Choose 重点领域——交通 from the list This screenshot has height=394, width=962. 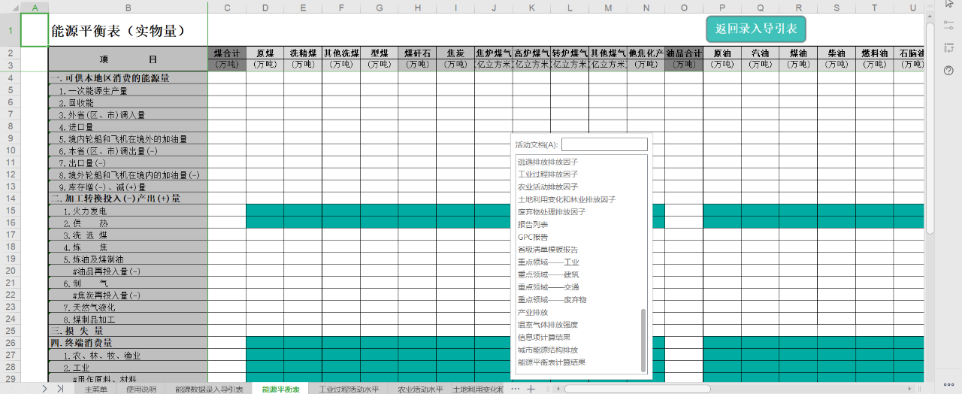coord(552,287)
